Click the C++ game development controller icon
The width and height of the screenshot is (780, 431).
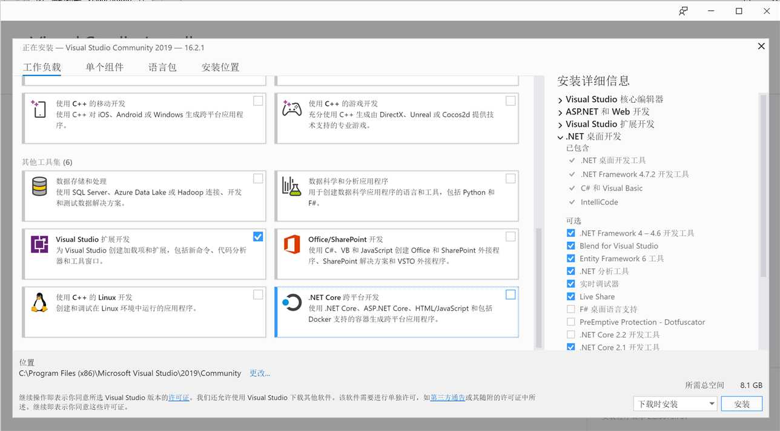coord(292,109)
